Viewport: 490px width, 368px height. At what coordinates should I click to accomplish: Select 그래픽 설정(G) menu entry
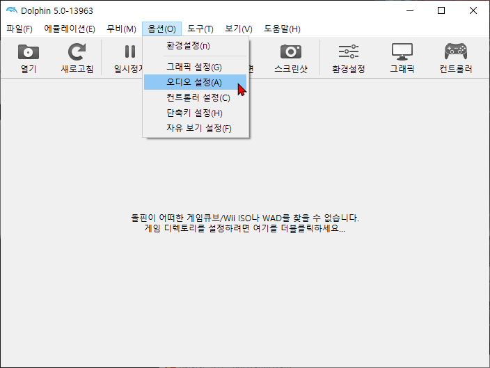point(196,67)
